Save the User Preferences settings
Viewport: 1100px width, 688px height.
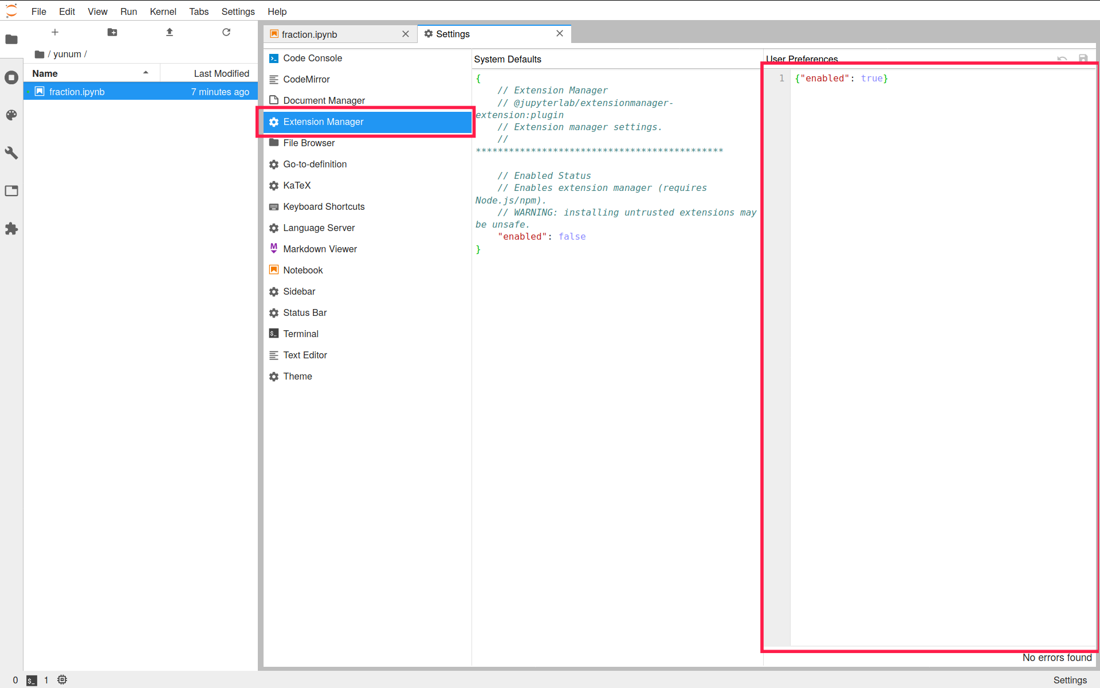[1083, 58]
